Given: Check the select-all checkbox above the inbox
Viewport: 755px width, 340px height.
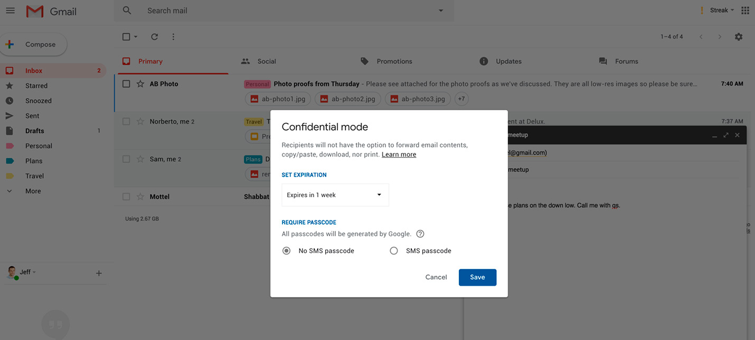Looking at the screenshot, I should tap(125, 36).
